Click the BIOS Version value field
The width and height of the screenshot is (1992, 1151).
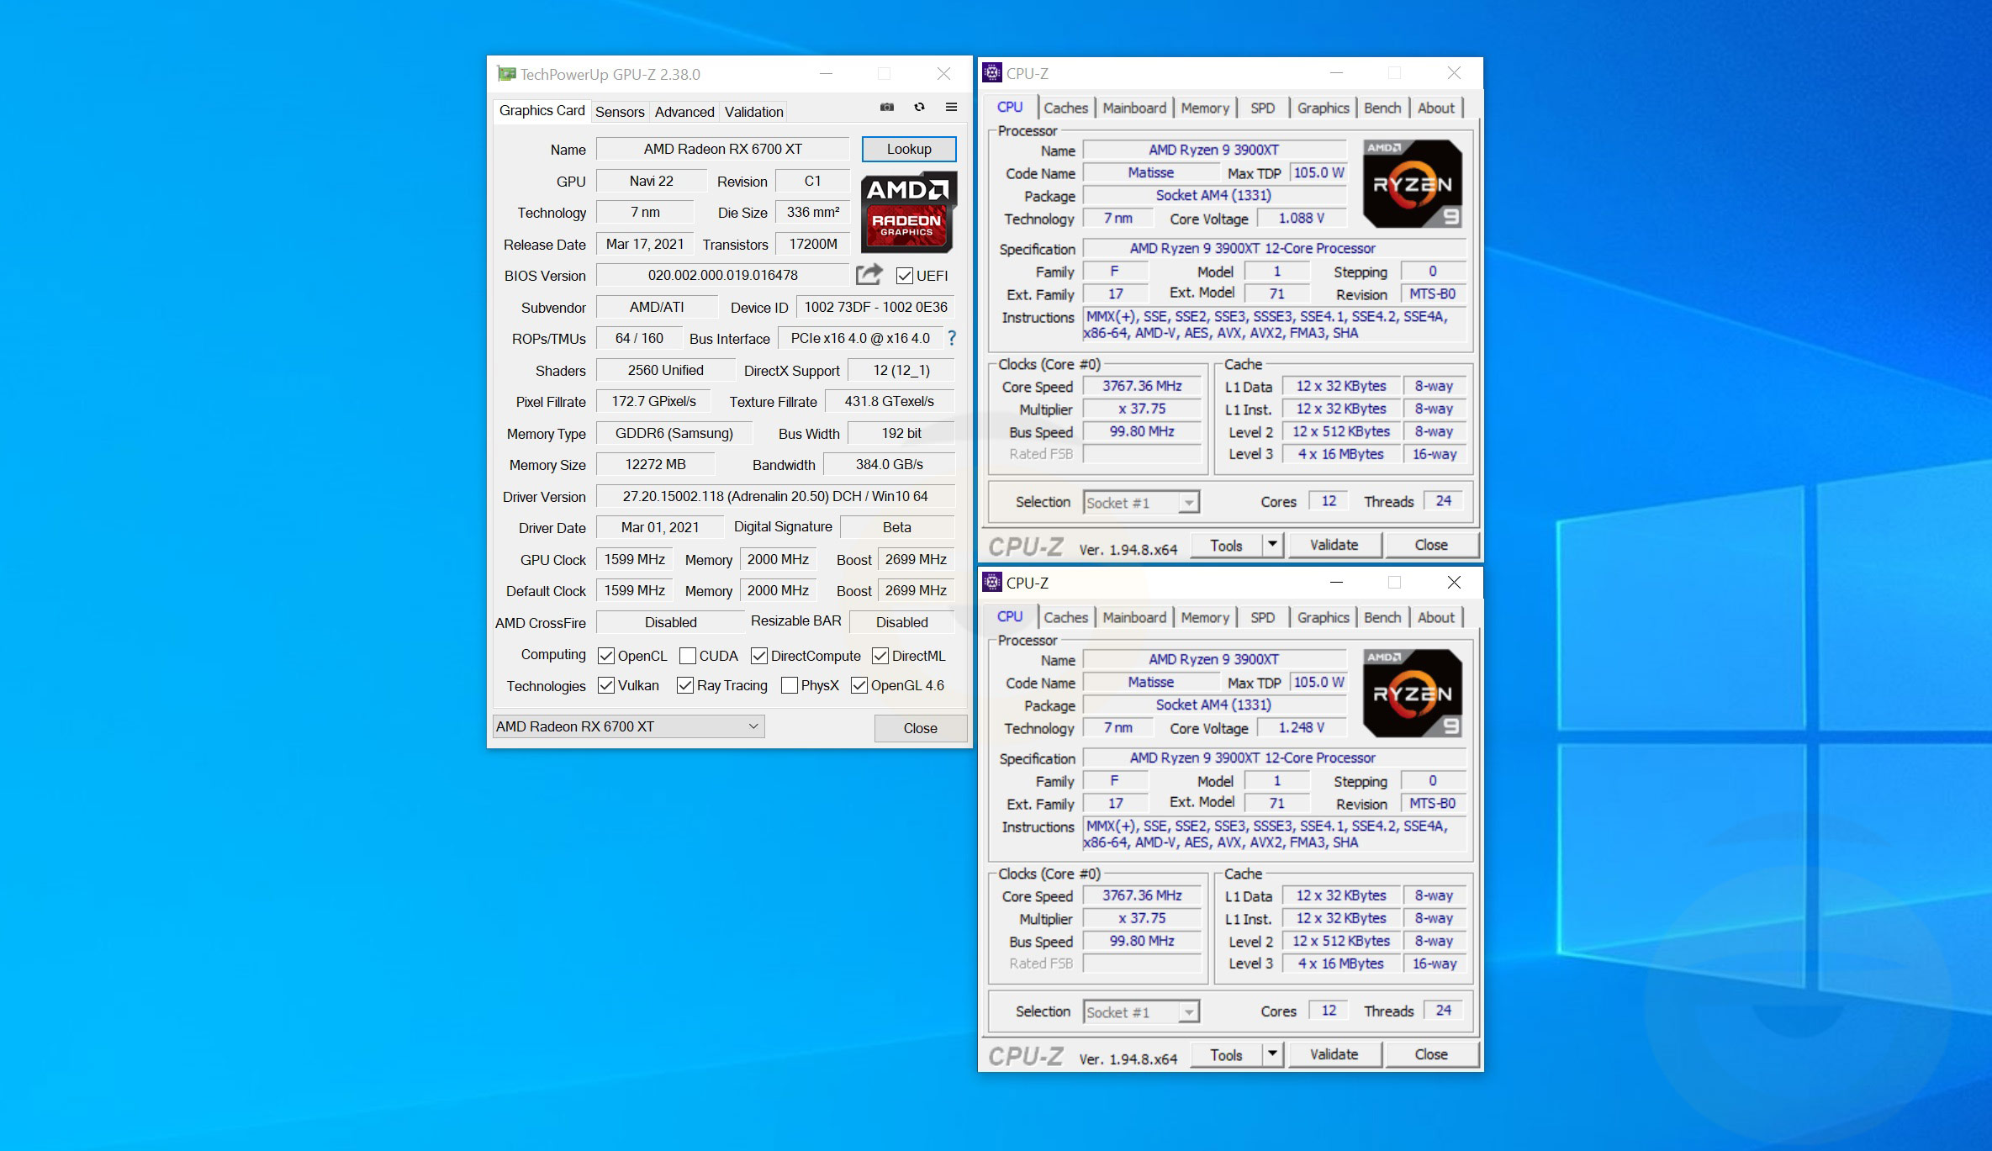723,275
